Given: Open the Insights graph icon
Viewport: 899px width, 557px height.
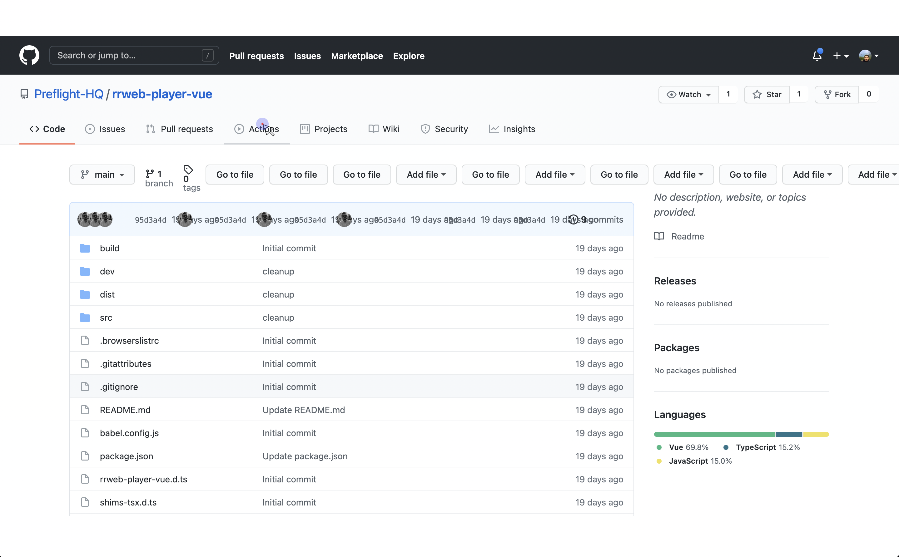Looking at the screenshot, I should (x=494, y=129).
